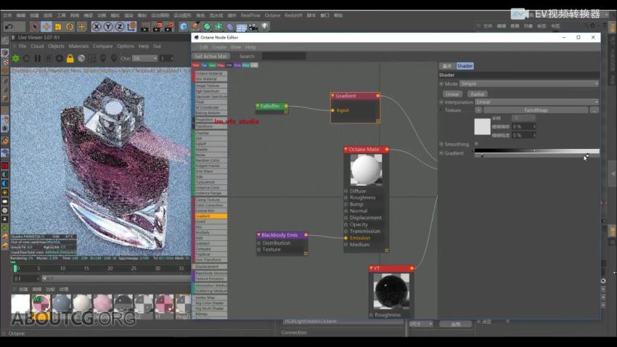The height and width of the screenshot is (347, 617).
Task: Open Live Viewer Objects menu
Action: coord(56,46)
